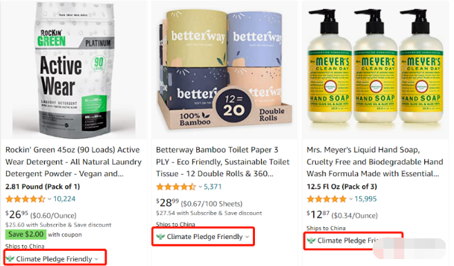Open Rockin' Green Active Wear Detergent title
Image resolution: width=454 pixels, height=266 pixels.
coord(73,162)
